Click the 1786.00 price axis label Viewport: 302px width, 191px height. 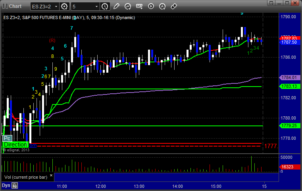(289, 57)
